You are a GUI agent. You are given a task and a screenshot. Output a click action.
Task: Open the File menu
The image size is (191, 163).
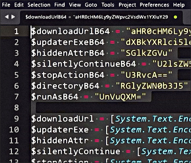(6, 5)
